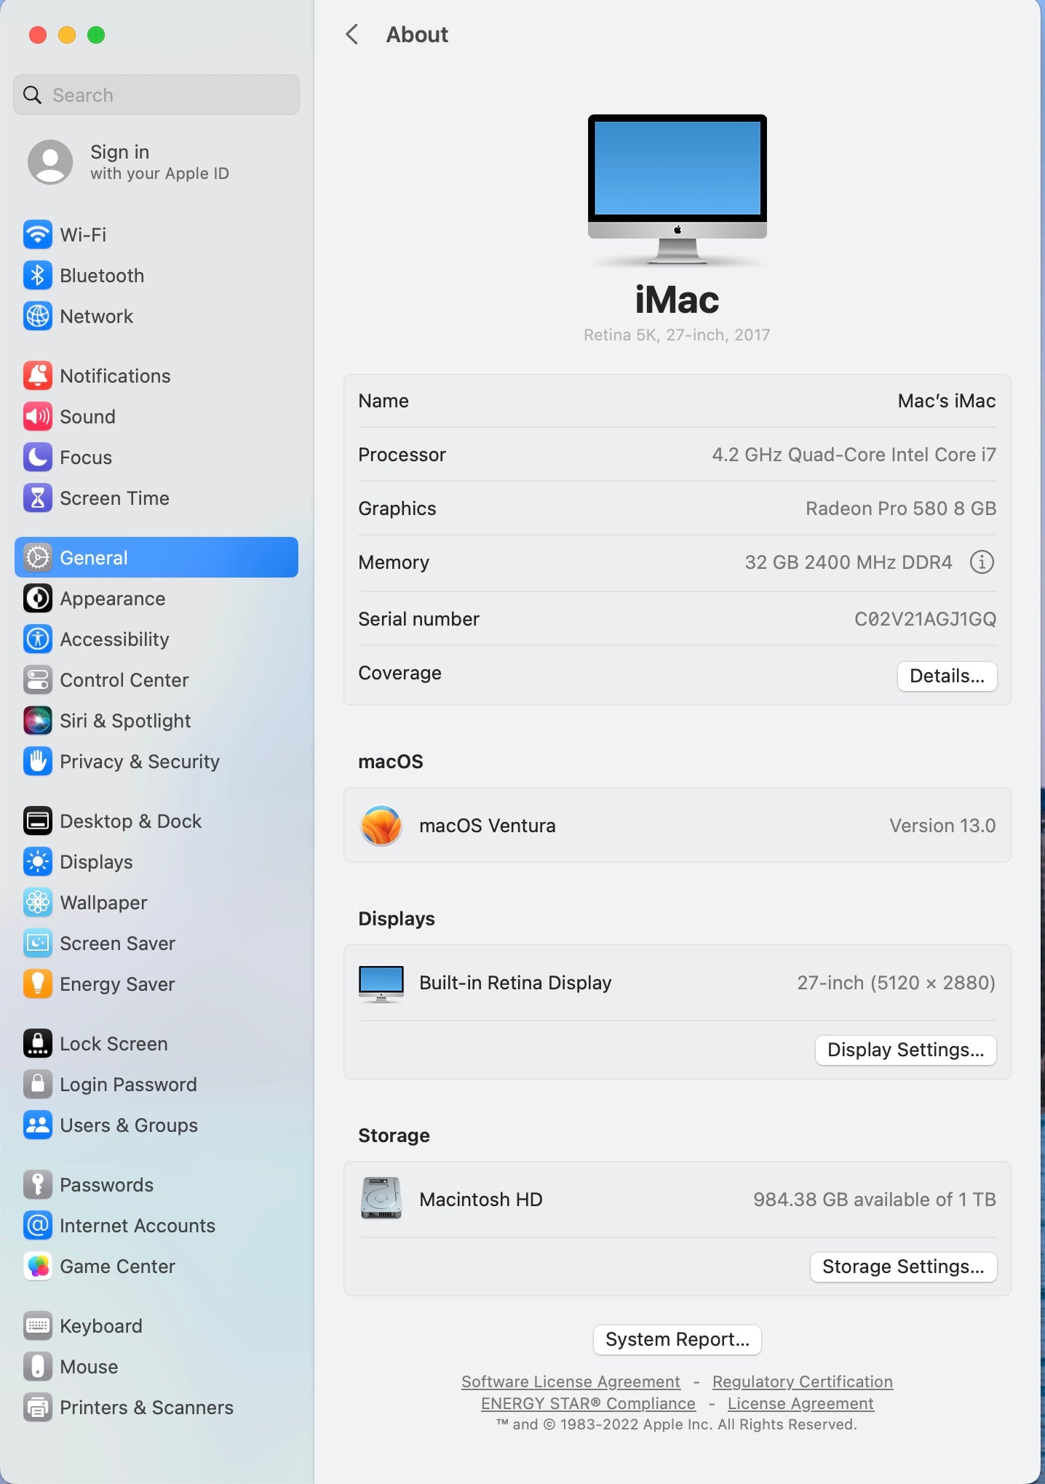Open Focus via the moon icon

37,457
